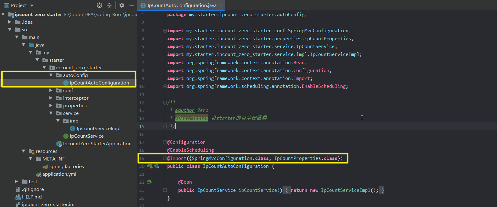Screen dimensions: 497x207
Task: Collapse the autoConfig package
Action: pos(51,75)
